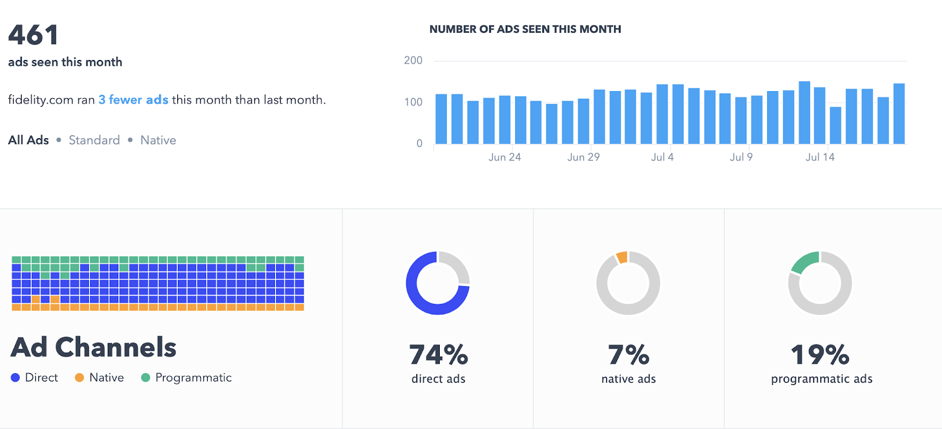This screenshot has width=942, height=429.
Task: Click the Ad Channels waffle grid
Action: [158, 283]
